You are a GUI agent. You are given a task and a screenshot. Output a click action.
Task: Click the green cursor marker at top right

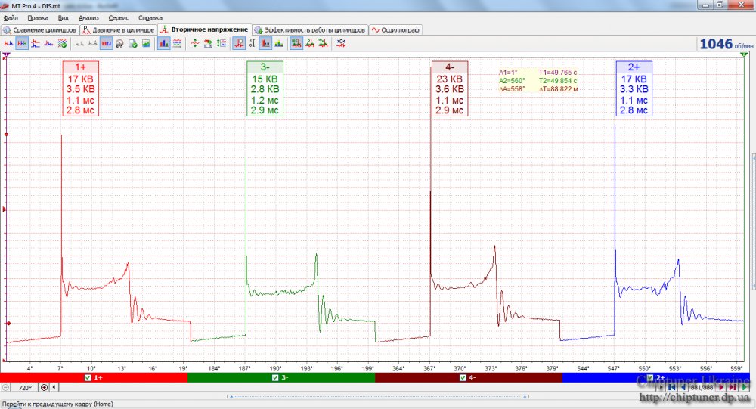[x=744, y=55]
